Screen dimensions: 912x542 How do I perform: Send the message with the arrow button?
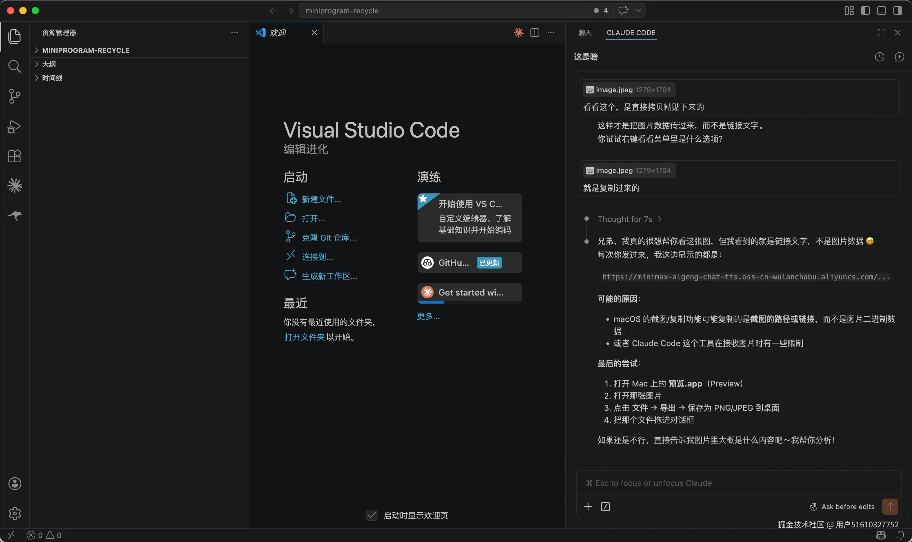(x=890, y=507)
